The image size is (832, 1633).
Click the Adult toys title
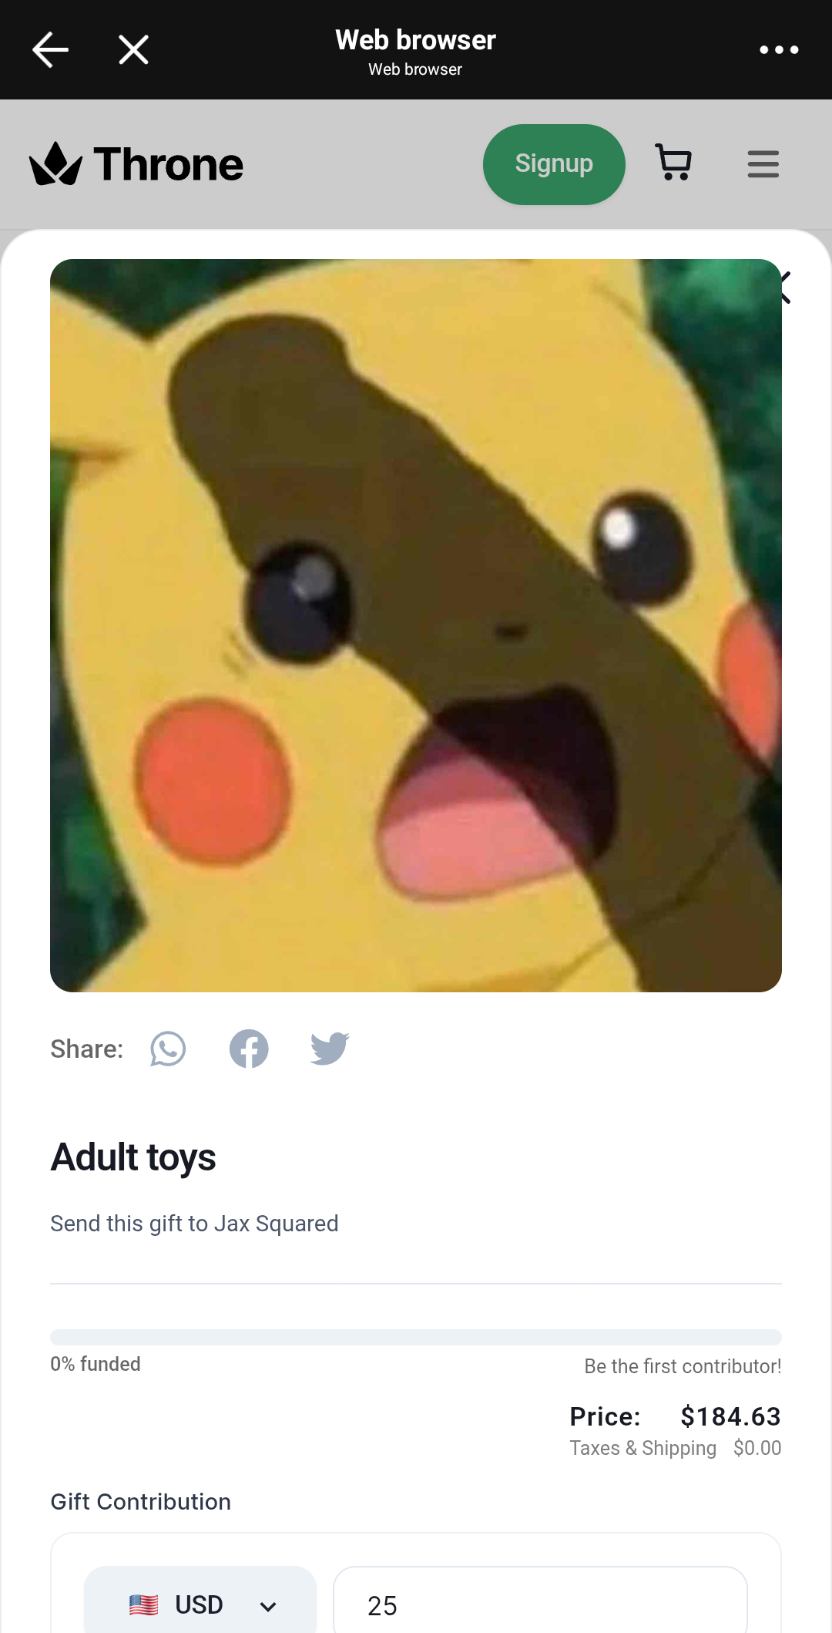pyautogui.click(x=133, y=1157)
